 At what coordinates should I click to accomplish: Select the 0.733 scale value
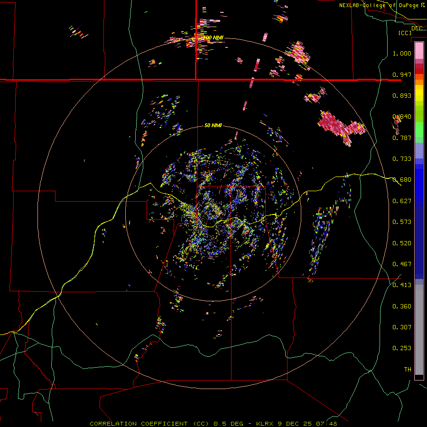coord(402,159)
